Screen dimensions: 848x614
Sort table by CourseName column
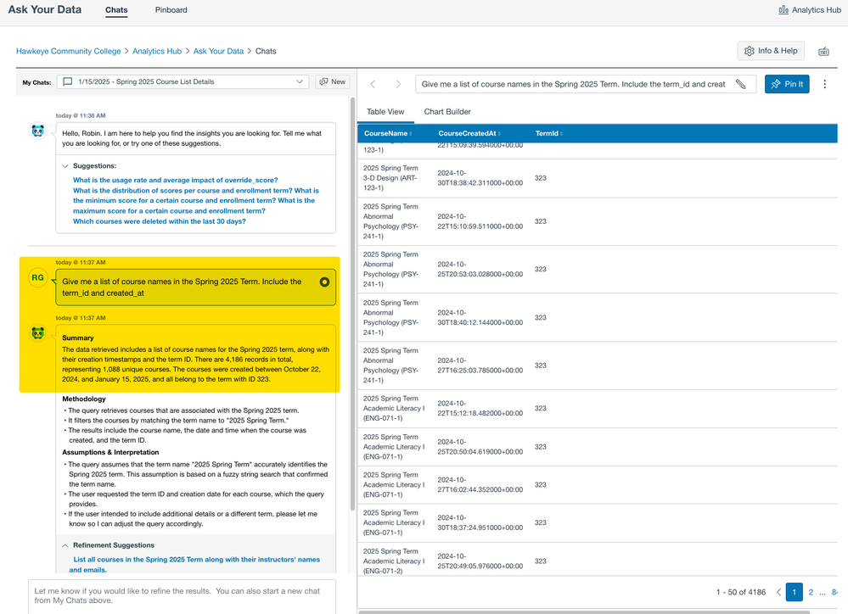click(387, 133)
